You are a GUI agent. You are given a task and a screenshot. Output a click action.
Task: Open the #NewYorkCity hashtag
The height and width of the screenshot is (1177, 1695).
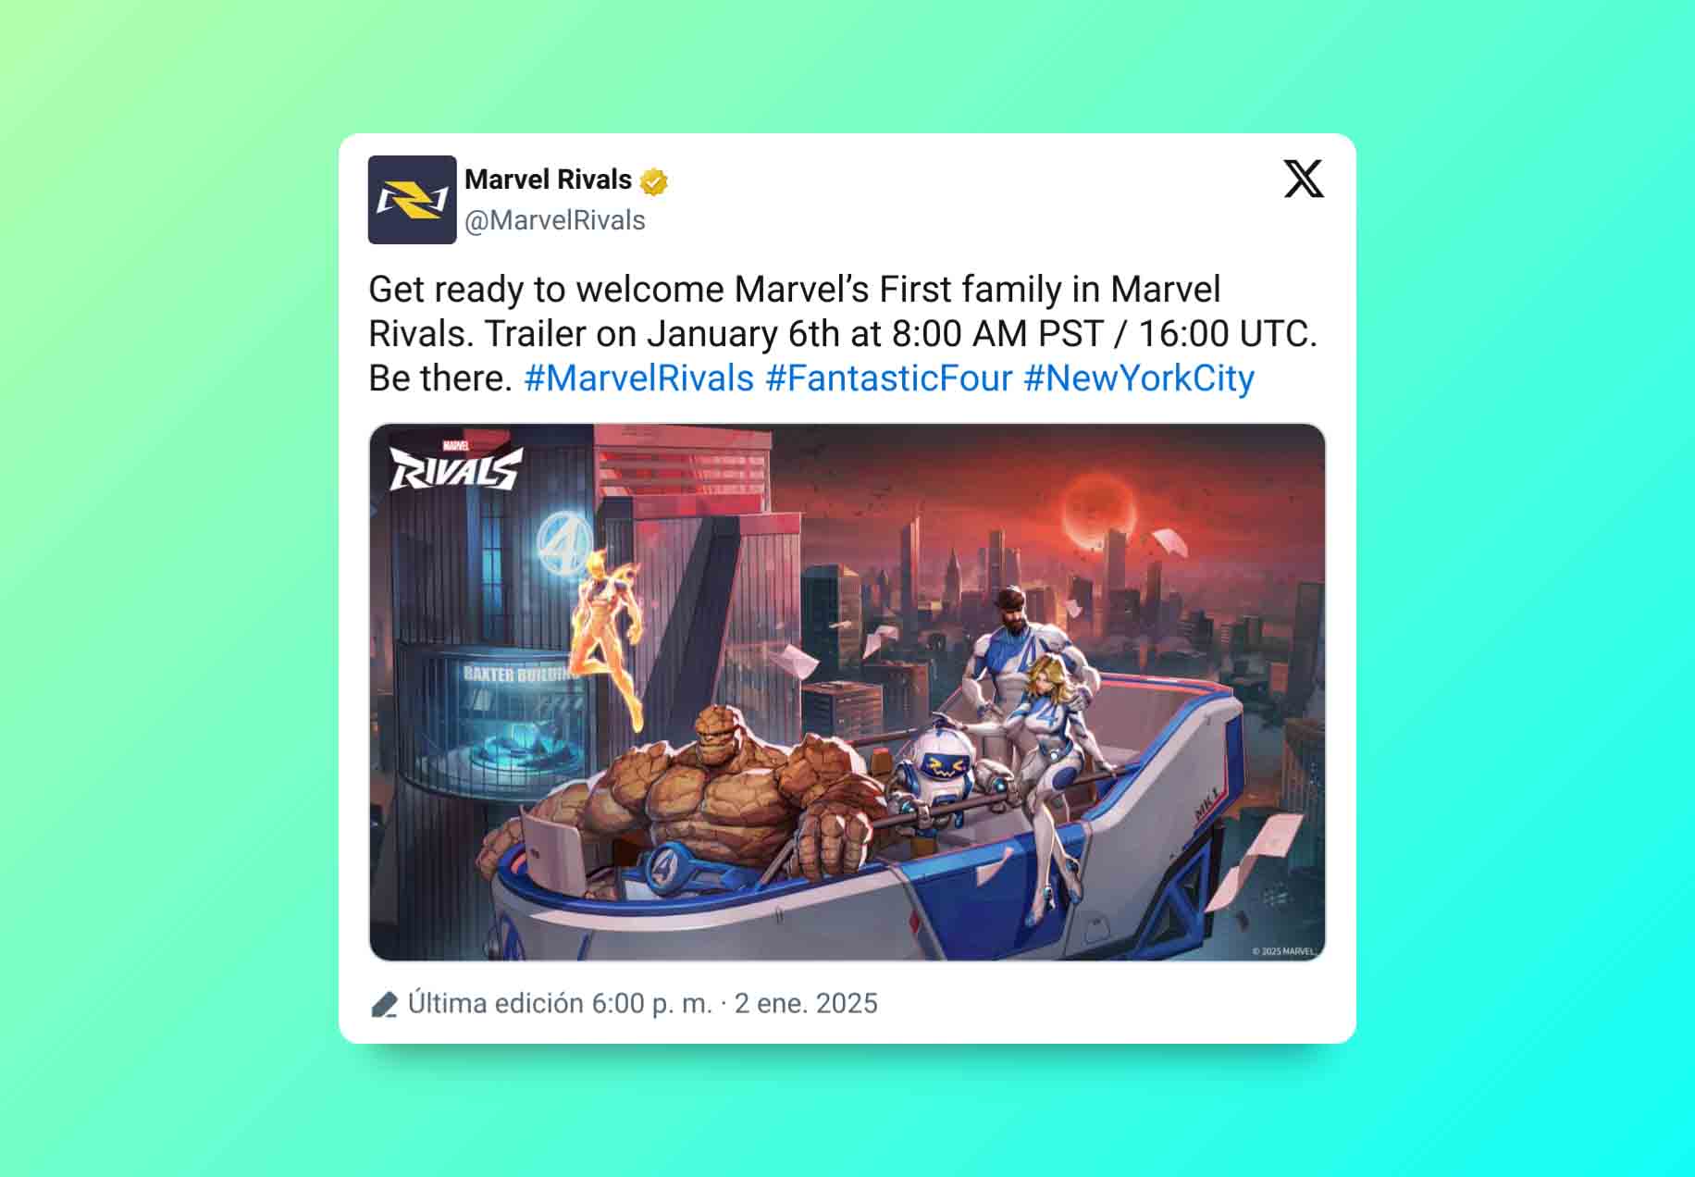(1139, 378)
